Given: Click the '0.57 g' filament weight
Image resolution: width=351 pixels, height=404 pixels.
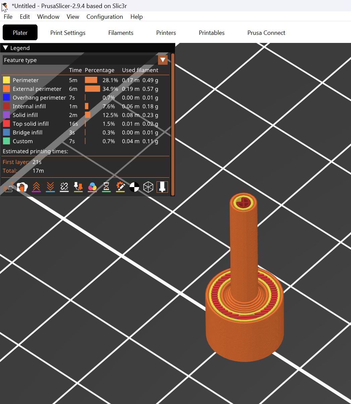Looking at the screenshot, I should (x=150, y=89).
